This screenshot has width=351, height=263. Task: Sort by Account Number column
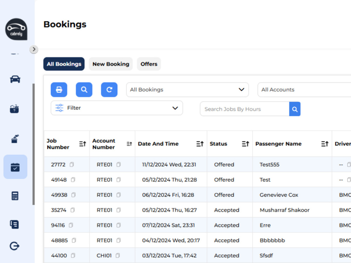pos(129,144)
